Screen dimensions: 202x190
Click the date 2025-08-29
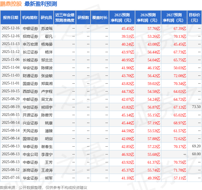[x=11, y=99]
